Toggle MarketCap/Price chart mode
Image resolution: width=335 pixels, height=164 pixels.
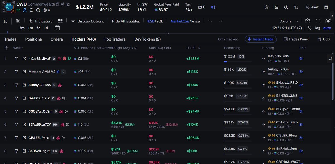click(185, 21)
